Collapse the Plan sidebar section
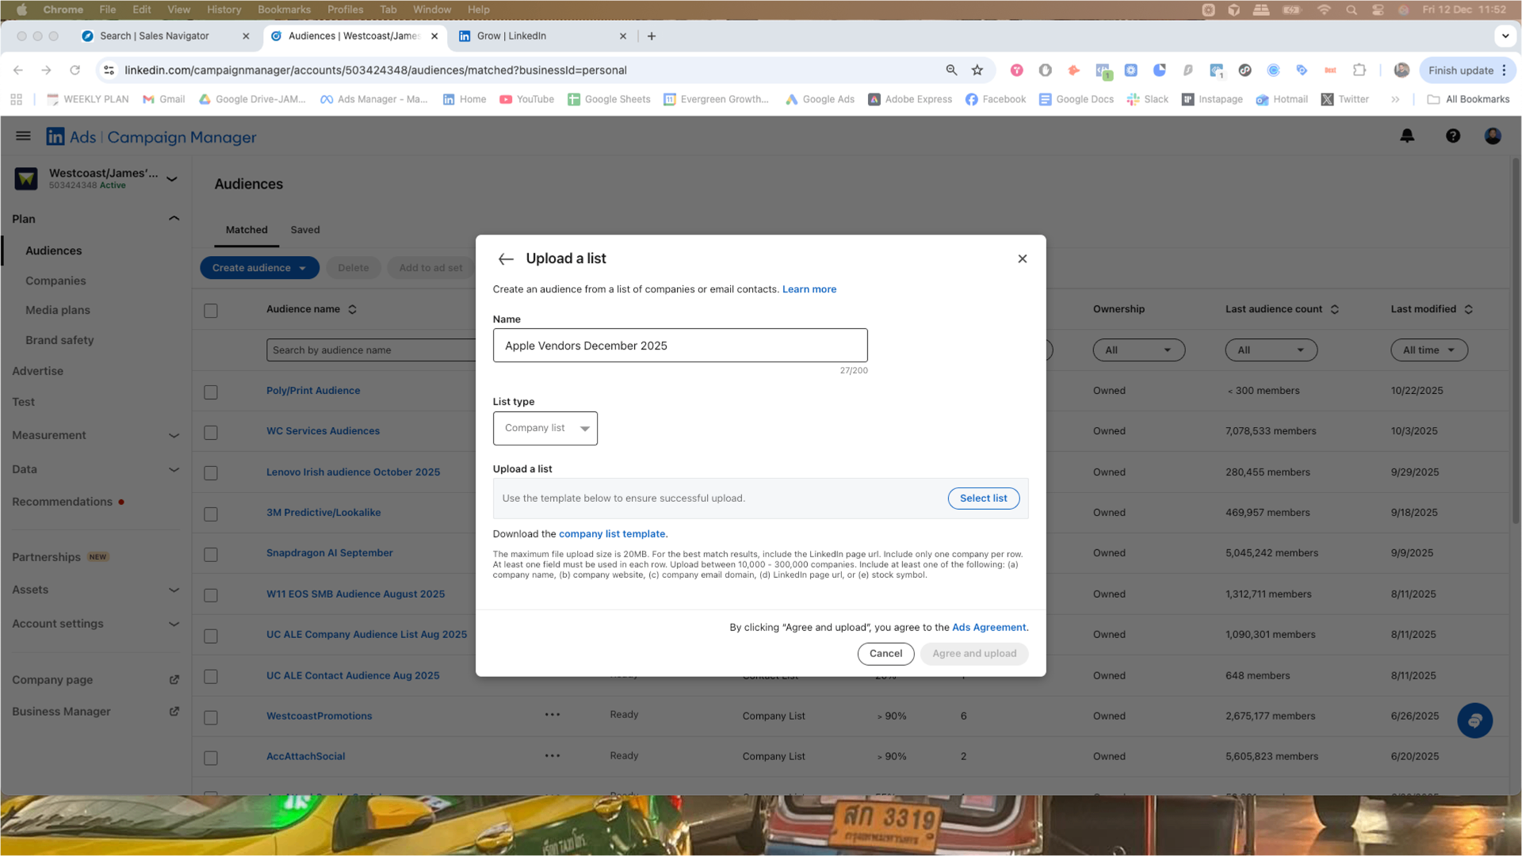Image resolution: width=1522 pixels, height=856 pixels. click(x=174, y=219)
